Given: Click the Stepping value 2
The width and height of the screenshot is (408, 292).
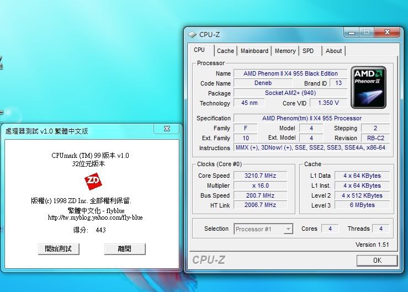Looking at the screenshot, I should coord(375,128).
